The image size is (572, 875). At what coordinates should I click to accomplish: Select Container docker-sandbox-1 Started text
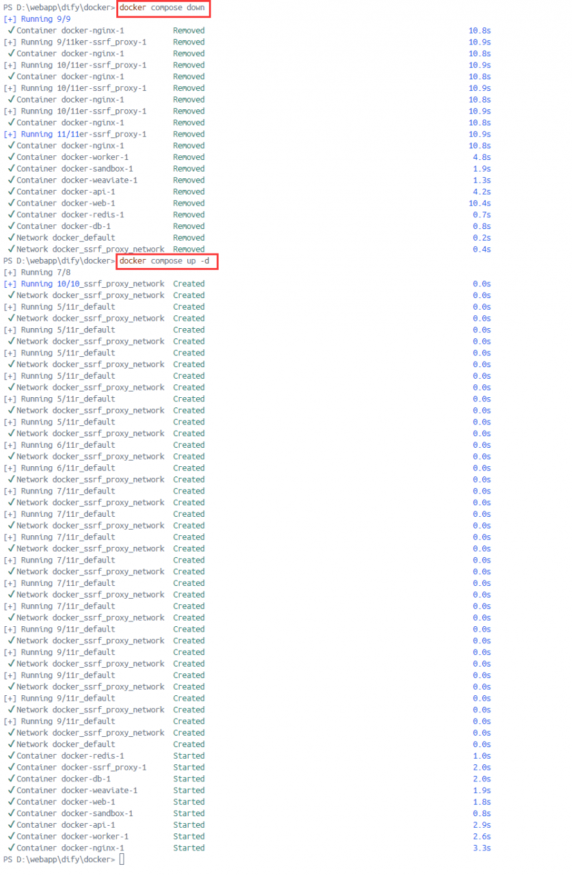[x=111, y=813]
